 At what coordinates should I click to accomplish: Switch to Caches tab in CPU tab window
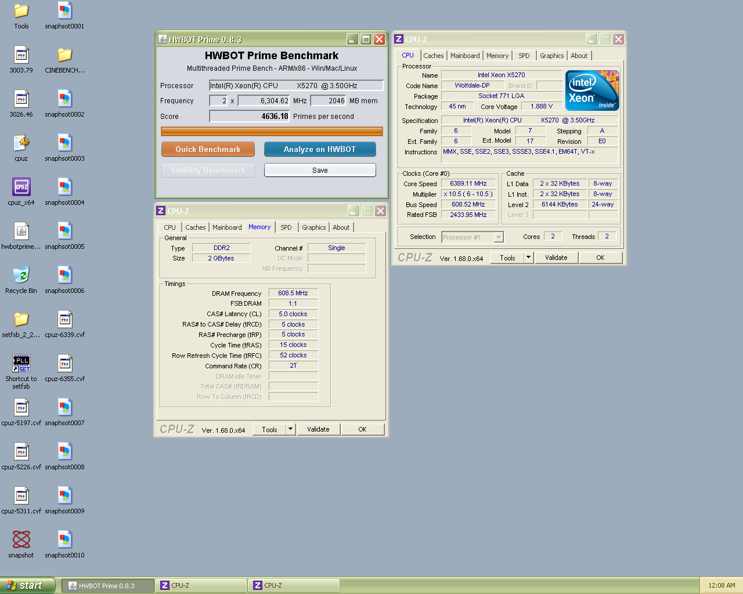coord(433,56)
